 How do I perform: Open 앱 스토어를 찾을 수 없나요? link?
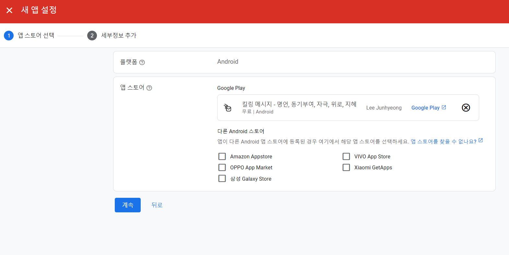[444, 142]
